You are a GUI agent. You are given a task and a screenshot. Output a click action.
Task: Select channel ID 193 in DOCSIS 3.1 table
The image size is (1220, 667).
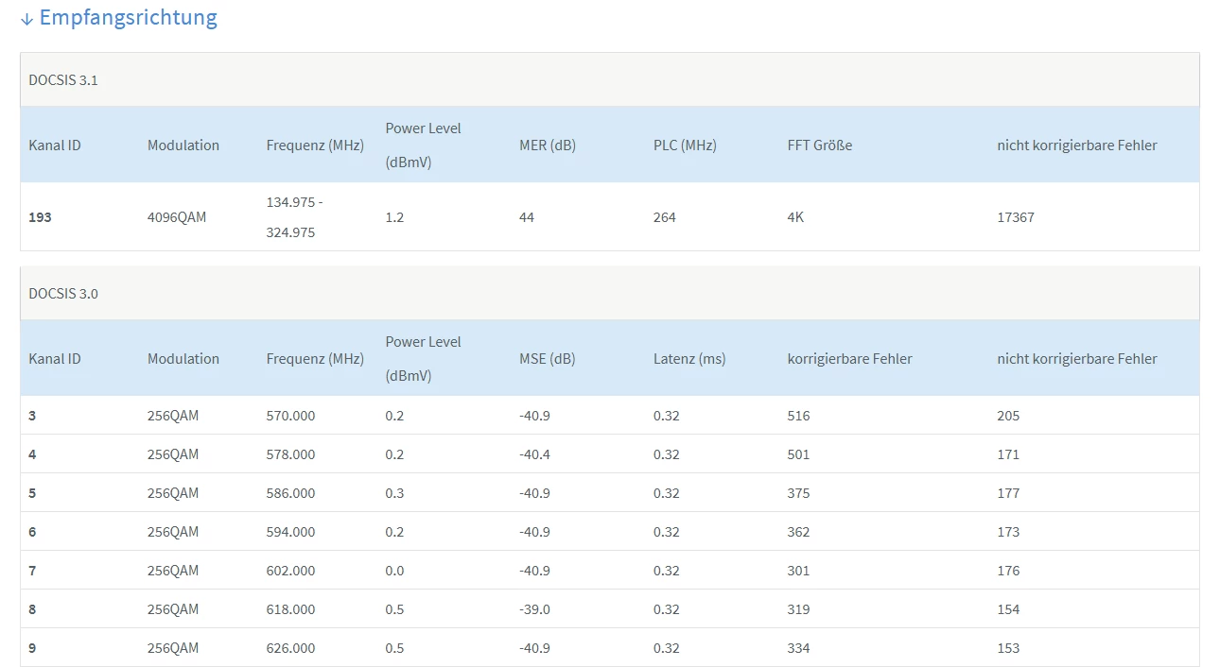point(41,217)
